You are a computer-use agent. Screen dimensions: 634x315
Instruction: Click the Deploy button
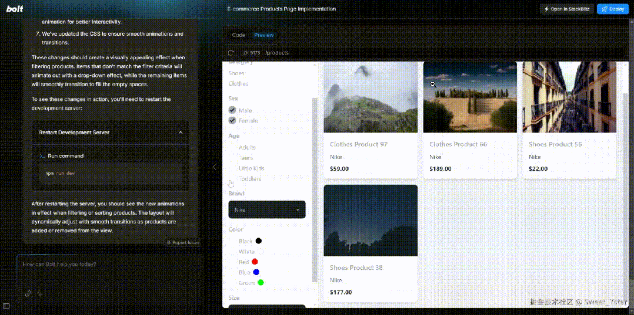(613, 9)
